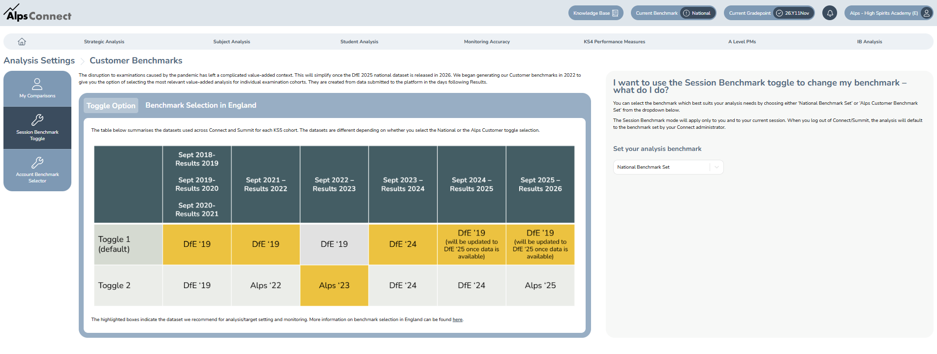This screenshot has width=937, height=354.
Task: Open IB Analysis menu
Action: pos(870,42)
